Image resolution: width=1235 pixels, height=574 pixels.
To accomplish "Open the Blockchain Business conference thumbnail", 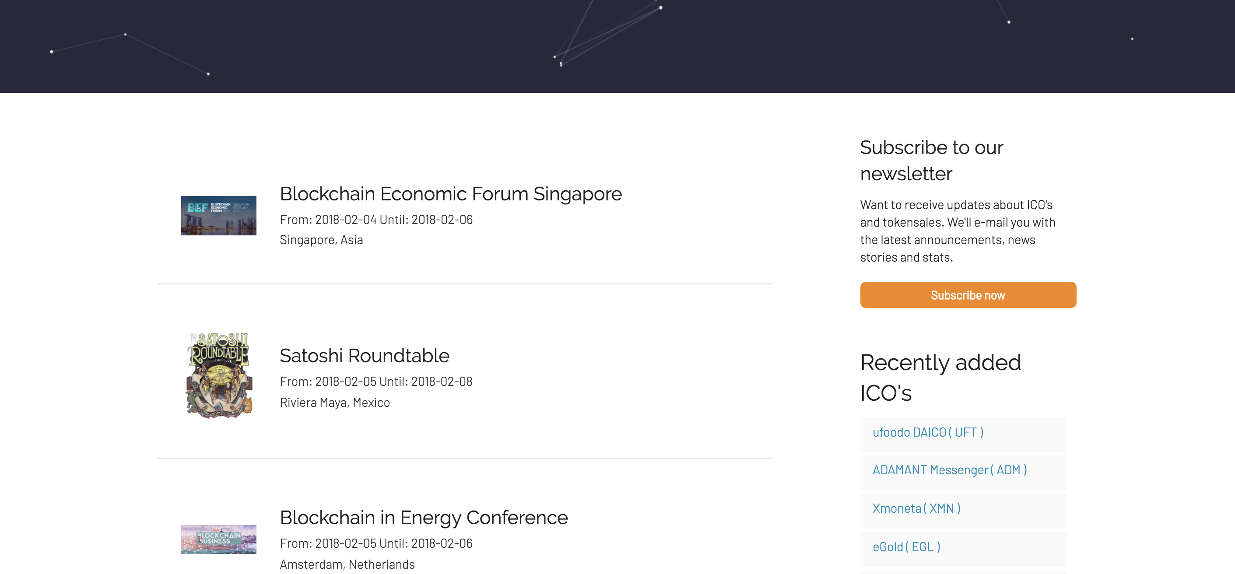I will [x=218, y=539].
